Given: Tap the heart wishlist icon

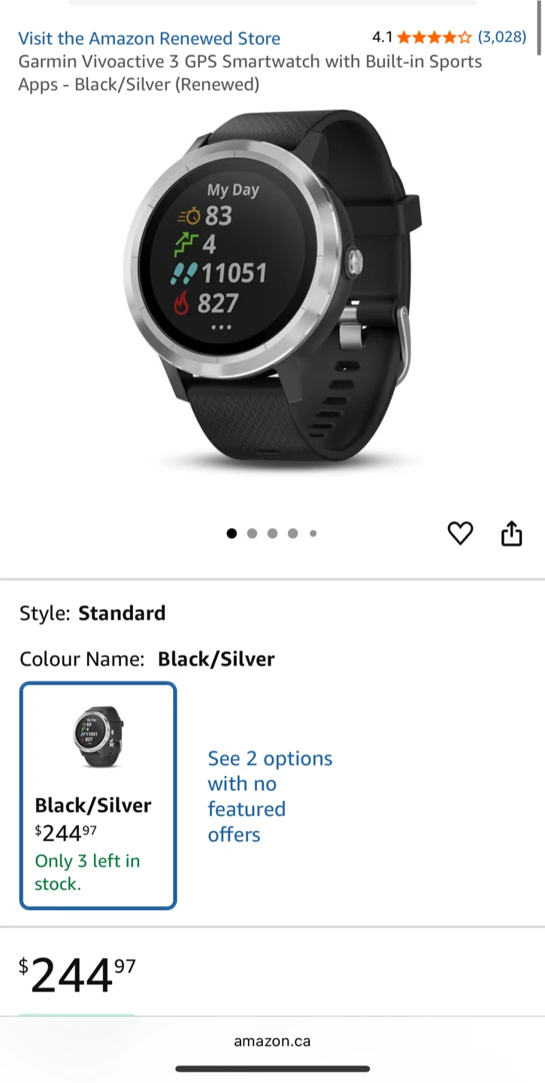Looking at the screenshot, I should 460,533.
